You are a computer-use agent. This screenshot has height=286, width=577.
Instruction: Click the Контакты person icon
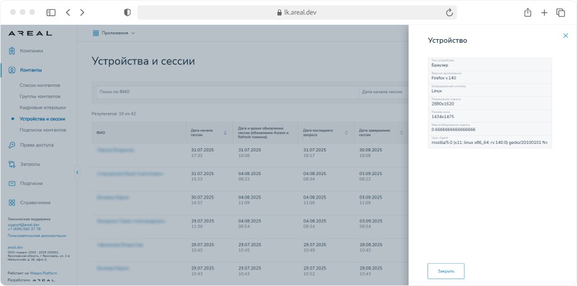pos(12,70)
